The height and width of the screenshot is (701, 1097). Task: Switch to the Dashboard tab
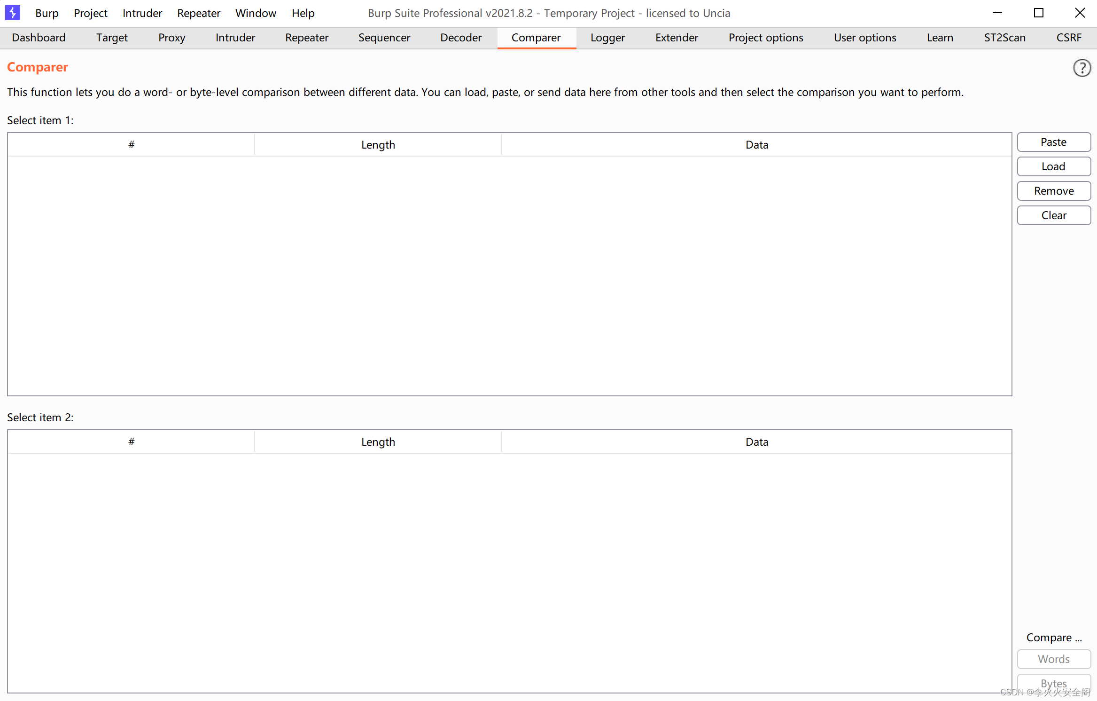tap(39, 38)
